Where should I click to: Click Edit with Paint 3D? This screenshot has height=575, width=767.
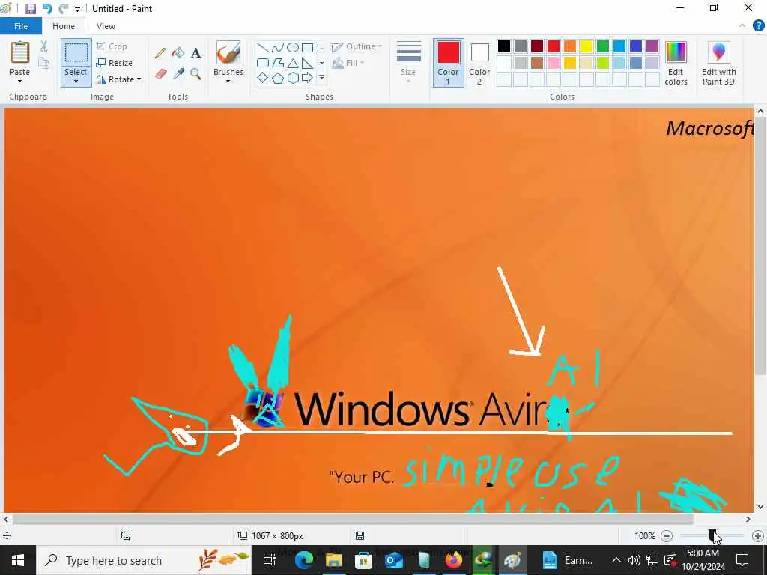click(x=718, y=63)
